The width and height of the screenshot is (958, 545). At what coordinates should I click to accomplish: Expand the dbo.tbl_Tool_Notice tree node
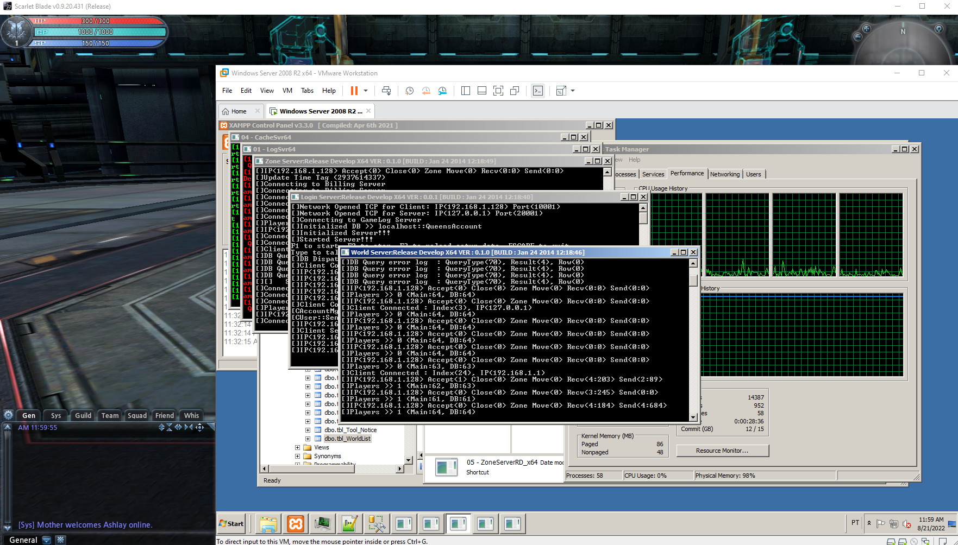[308, 430]
